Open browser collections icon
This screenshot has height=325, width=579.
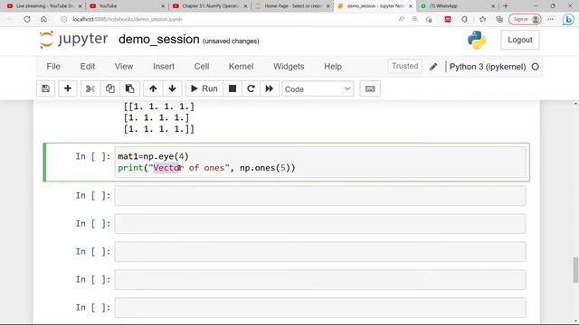(499, 19)
